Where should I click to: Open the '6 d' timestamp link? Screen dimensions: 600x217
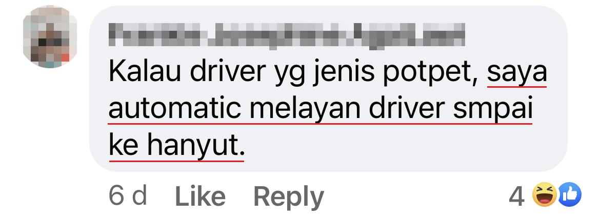pos(128,196)
